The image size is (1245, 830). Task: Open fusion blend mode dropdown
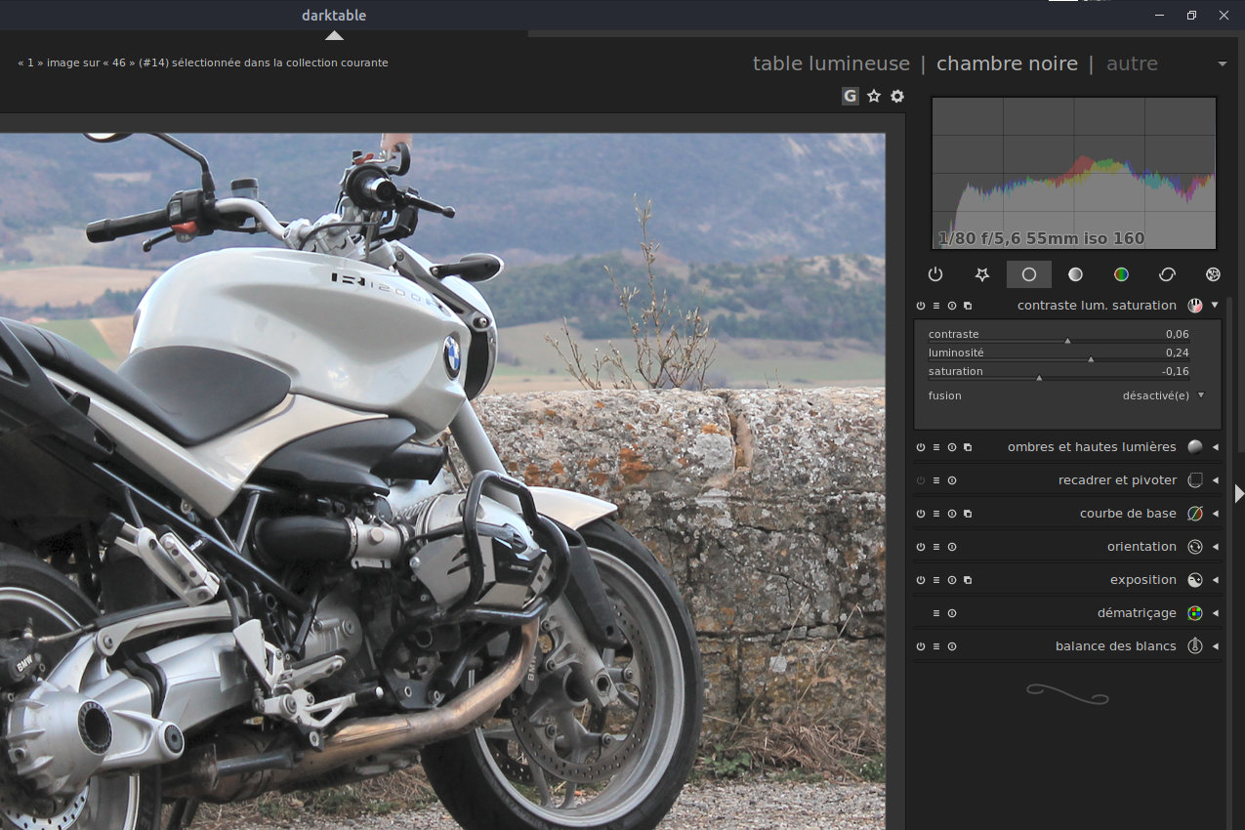[x=1066, y=395]
